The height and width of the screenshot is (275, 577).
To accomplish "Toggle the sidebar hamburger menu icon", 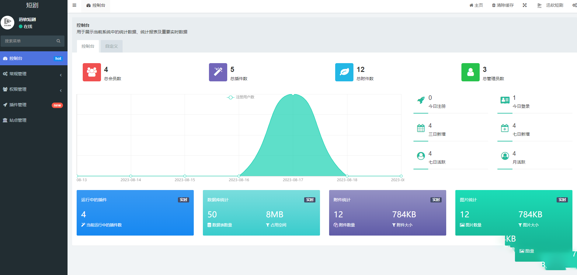I will coord(74,5).
